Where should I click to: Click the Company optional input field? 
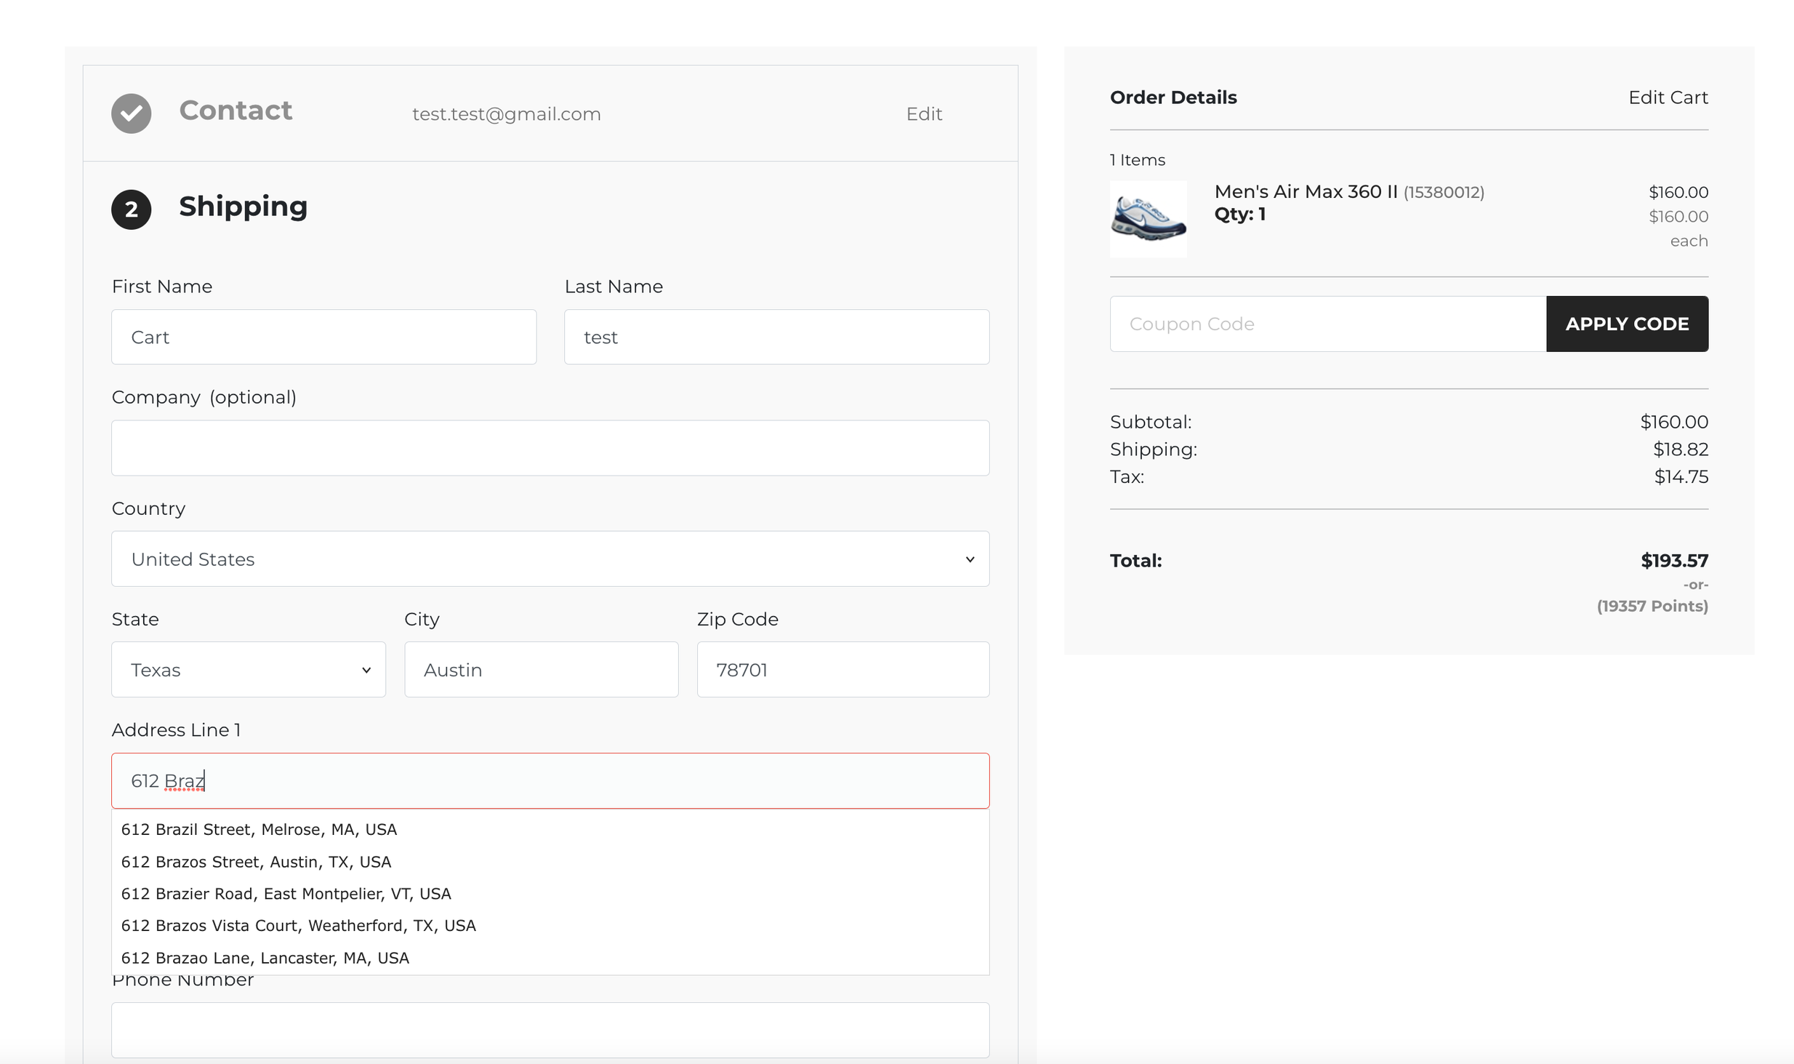click(x=550, y=448)
